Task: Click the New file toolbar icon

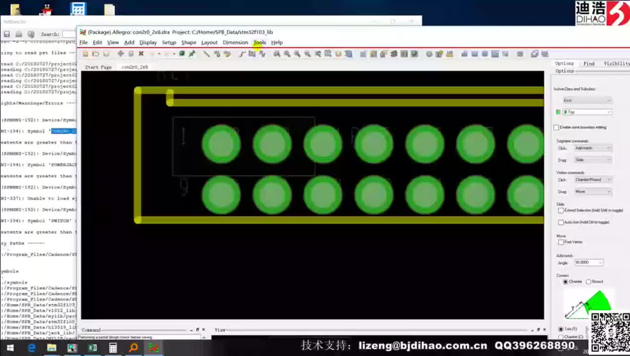Action: (85, 54)
